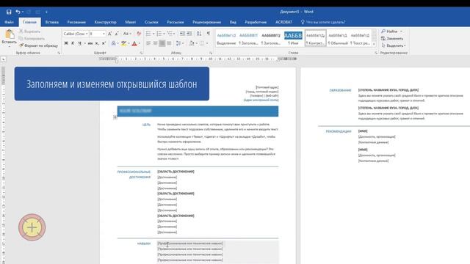Click the Вставить paste icon
This screenshot has width=470, height=264.
pos(10,34)
